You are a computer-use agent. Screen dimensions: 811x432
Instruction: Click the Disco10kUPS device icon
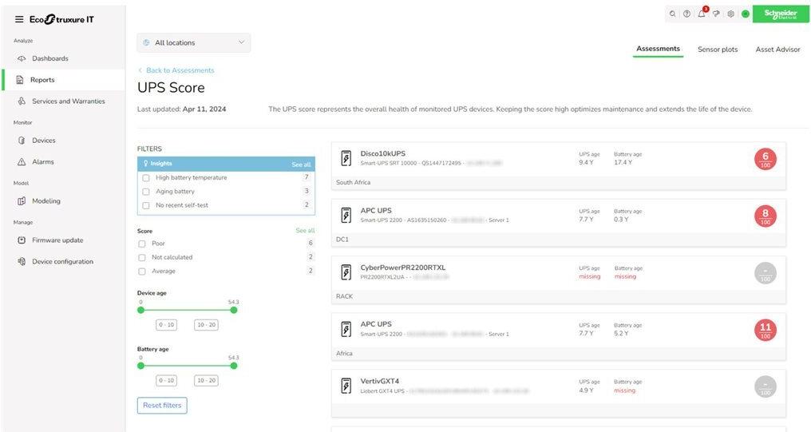(x=346, y=158)
